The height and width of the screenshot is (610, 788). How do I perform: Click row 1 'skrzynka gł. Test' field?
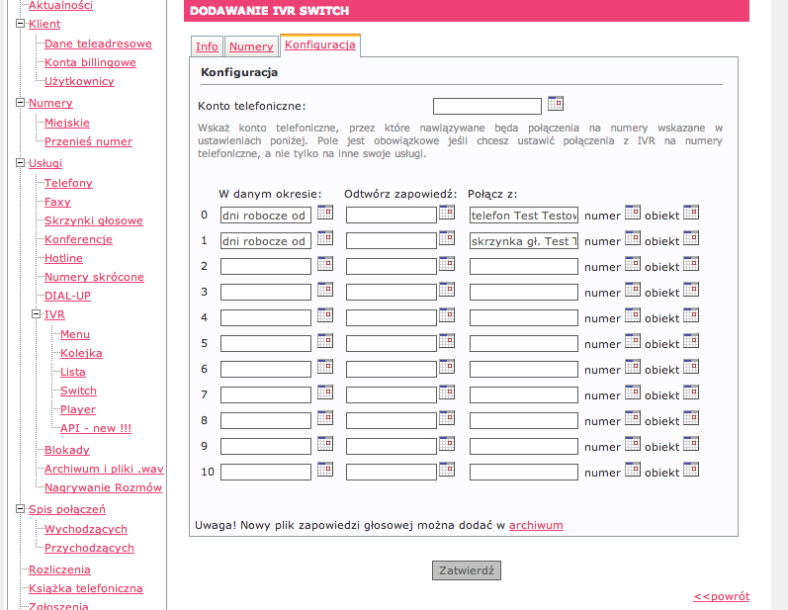(524, 240)
